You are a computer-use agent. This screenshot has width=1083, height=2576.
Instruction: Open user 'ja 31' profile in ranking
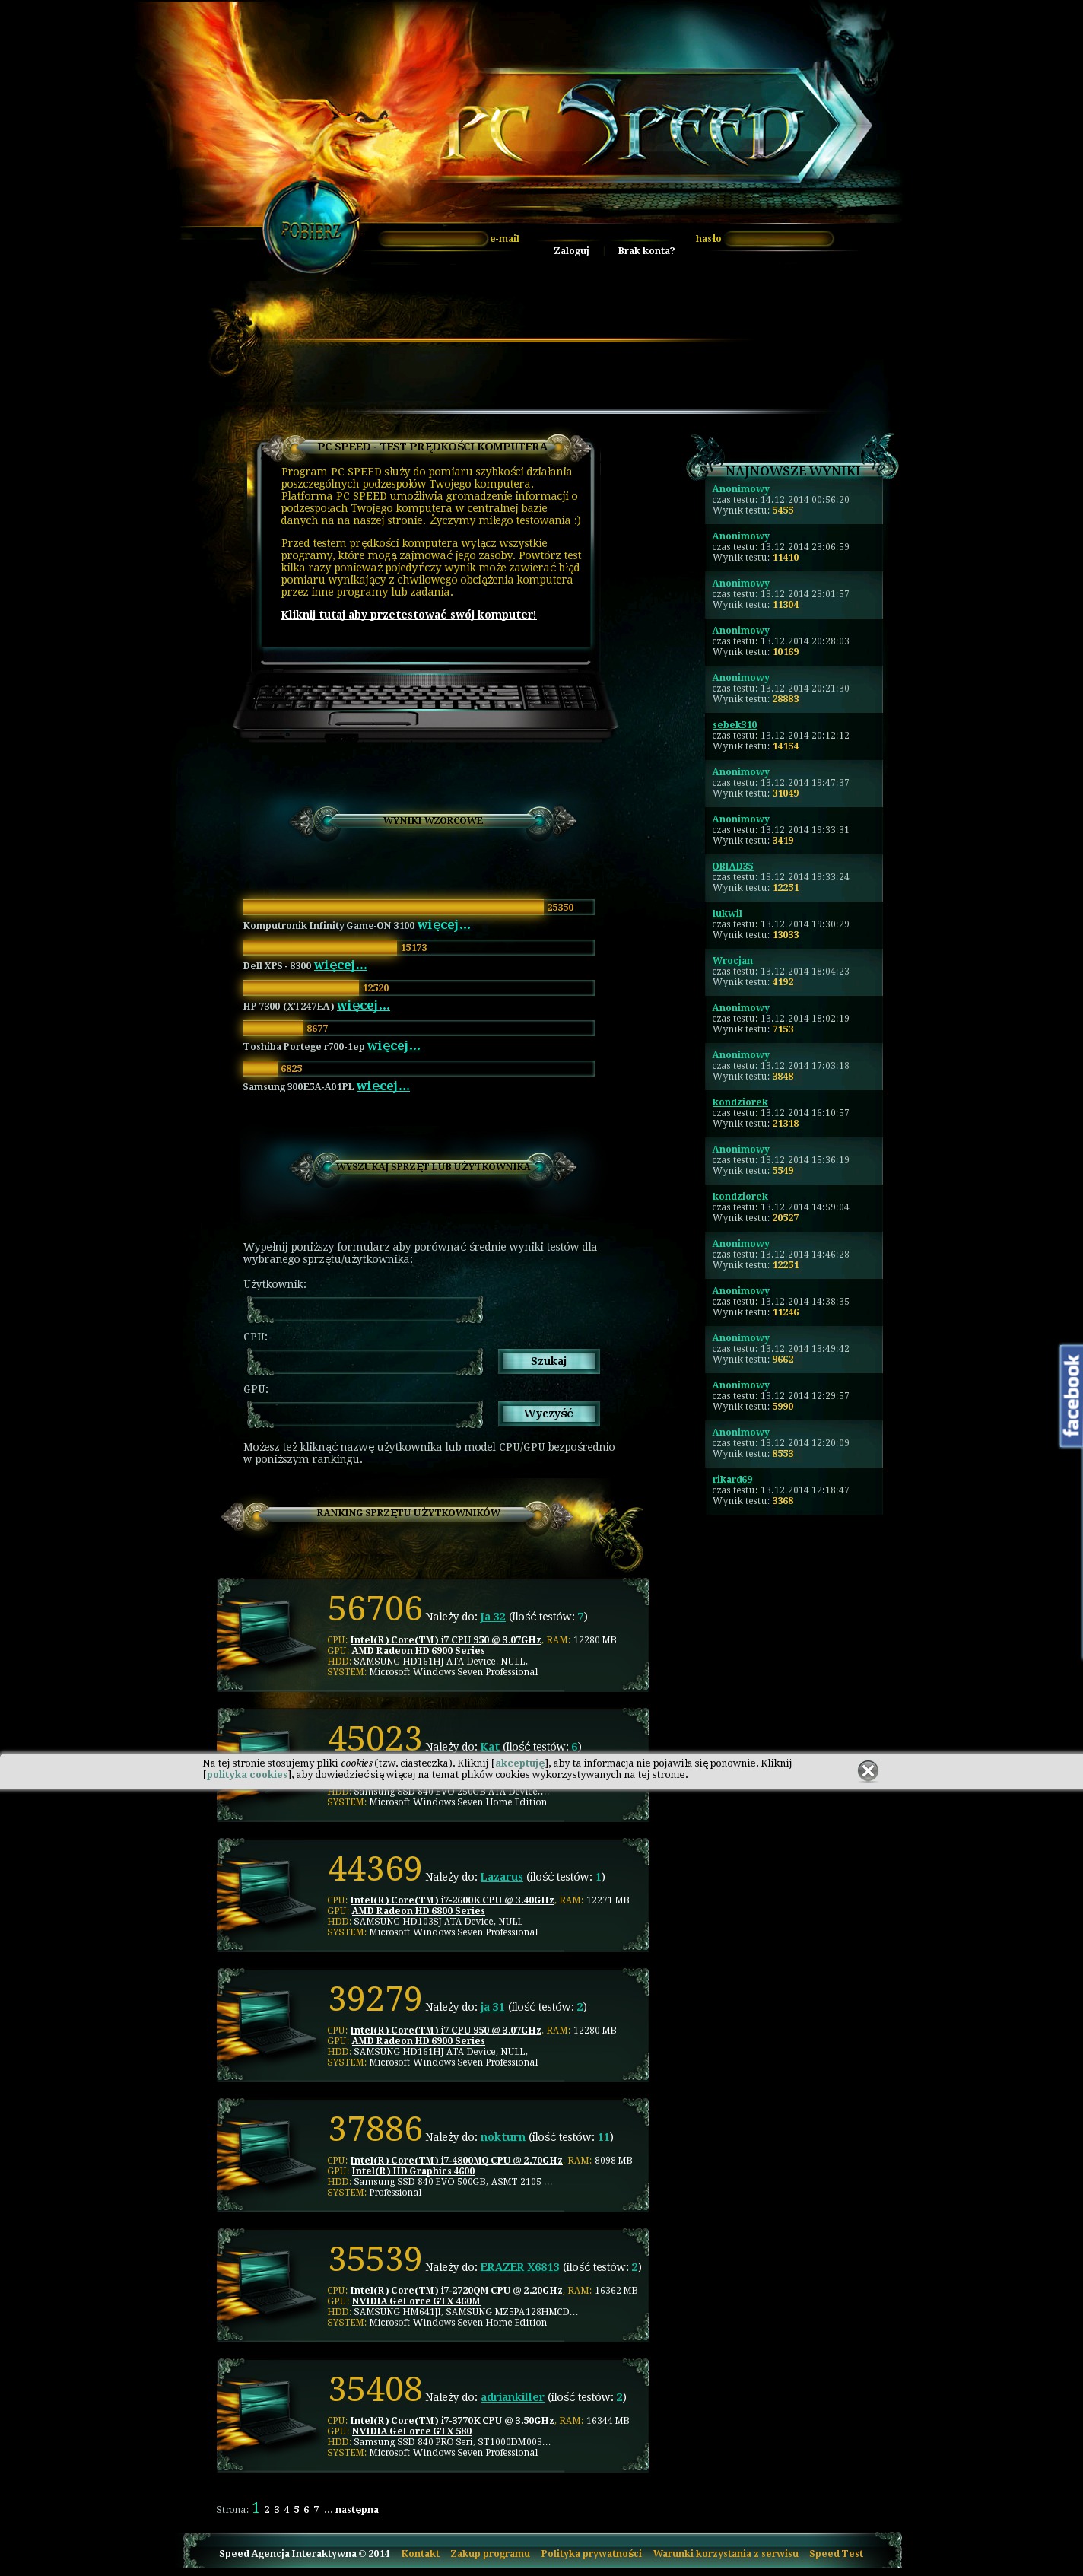[493, 2007]
